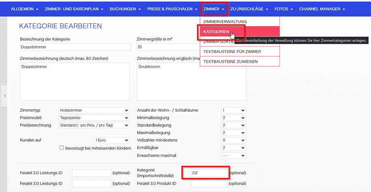Image resolution: width=371 pixels, height=192 pixels.
Task: Click the 'Bezeichnung der Kategorie' input field
Action: pyautogui.click(x=74, y=47)
